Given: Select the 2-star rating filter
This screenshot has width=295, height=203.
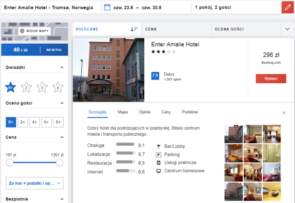Looking at the screenshot, I should click(x=26, y=87).
